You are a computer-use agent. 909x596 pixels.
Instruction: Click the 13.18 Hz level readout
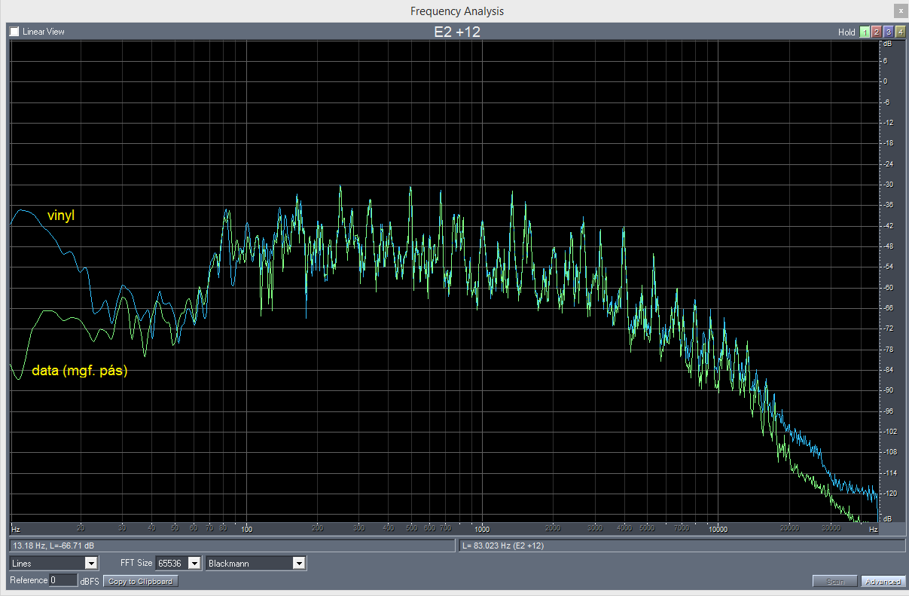coord(232,545)
